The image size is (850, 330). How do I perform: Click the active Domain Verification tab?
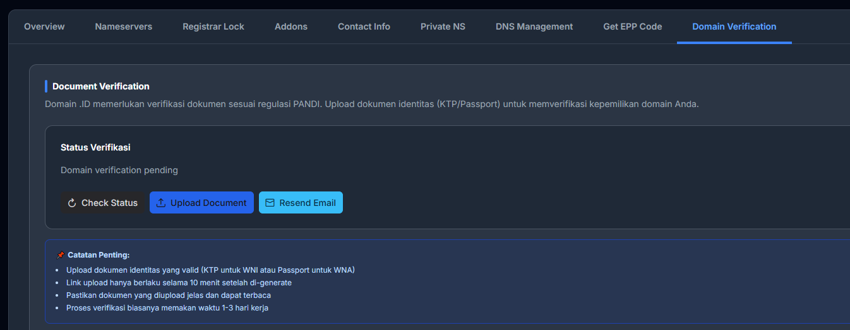(x=734, y=26)
